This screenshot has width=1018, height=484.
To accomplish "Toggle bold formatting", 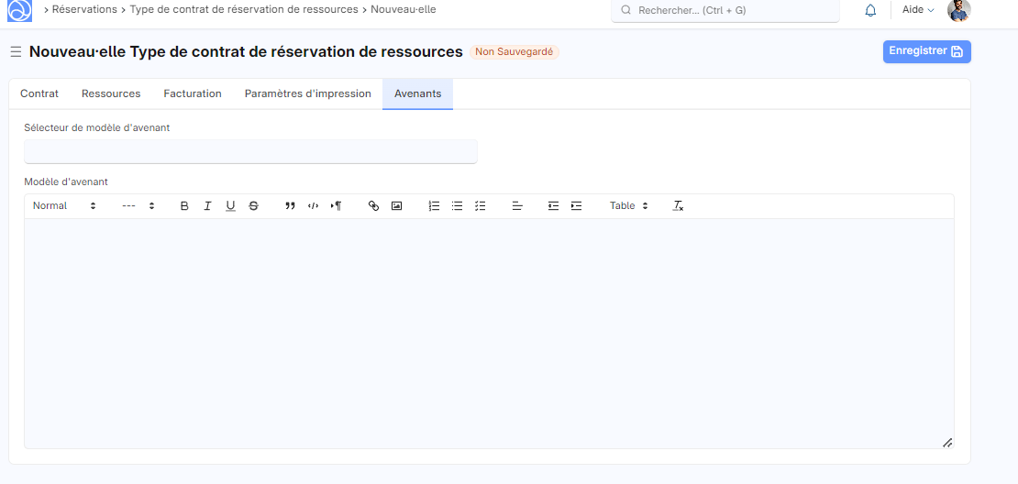I will coord(184,205).
